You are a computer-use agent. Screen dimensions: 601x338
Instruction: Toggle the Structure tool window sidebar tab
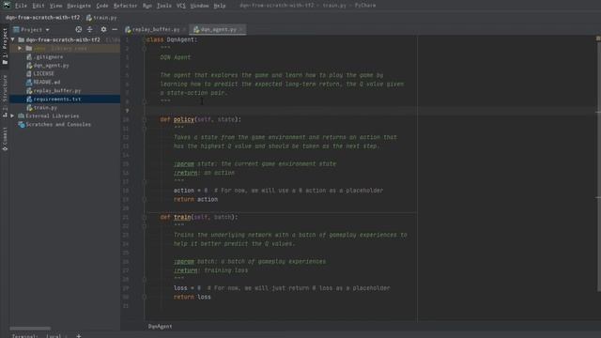coord(5,96)
